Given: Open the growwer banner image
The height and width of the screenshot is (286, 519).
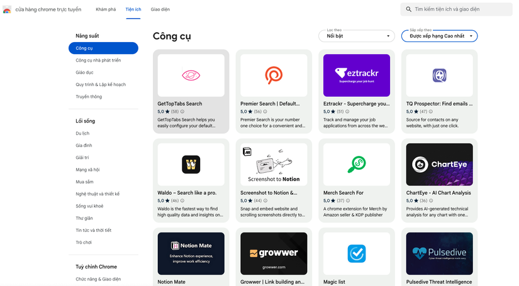Looking at the screenshot, I should pyautogui.click(x=274, y=253).
